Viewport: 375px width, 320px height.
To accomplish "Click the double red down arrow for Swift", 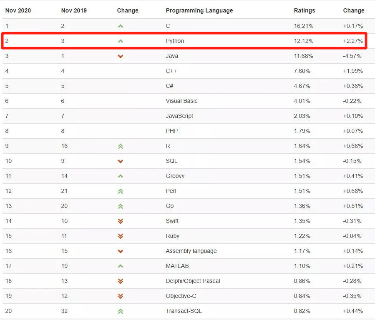I will [x=121, y=221].
